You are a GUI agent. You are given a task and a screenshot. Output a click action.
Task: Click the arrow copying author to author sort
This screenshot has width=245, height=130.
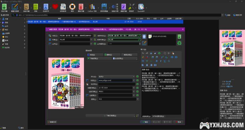click(95, 40)
